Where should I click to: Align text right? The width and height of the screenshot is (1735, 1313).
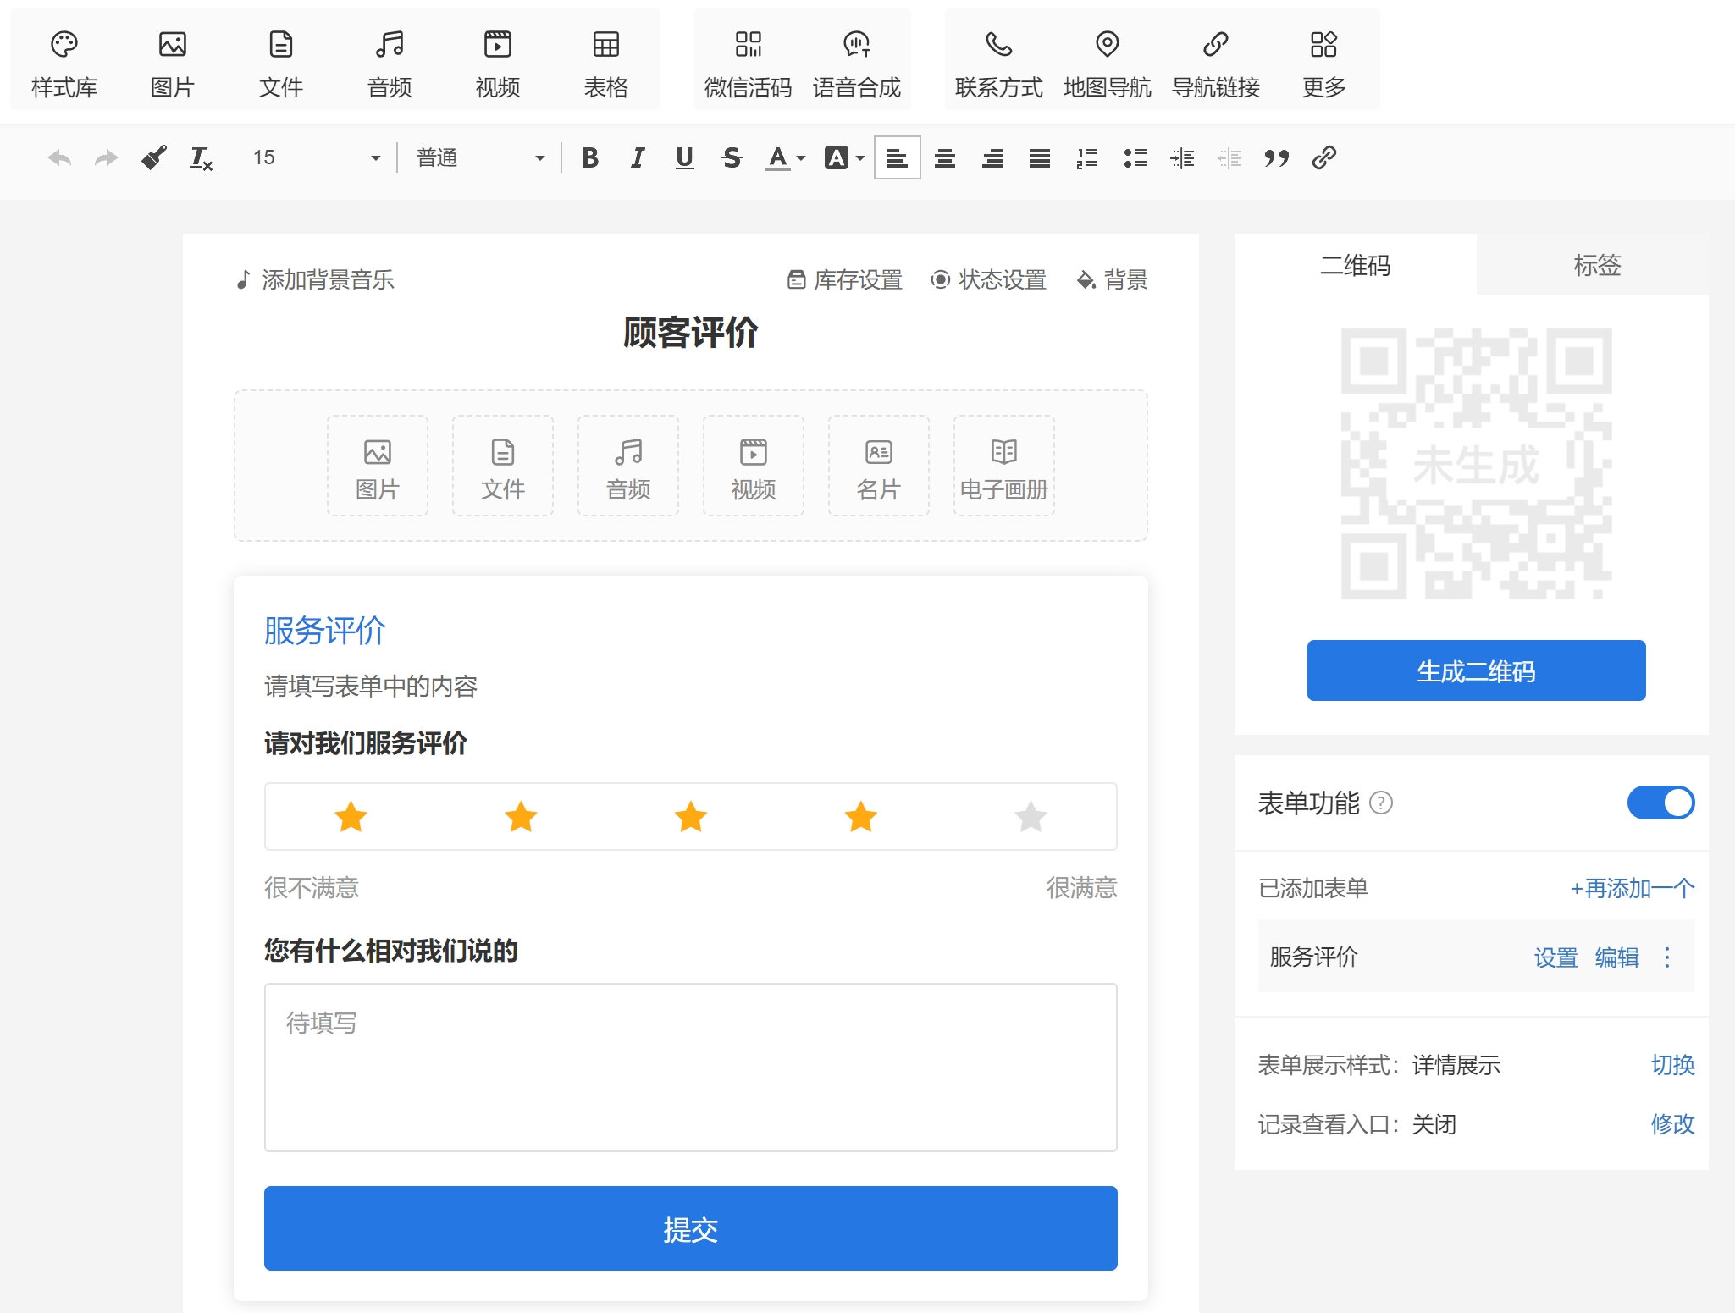tap(992, 157)
